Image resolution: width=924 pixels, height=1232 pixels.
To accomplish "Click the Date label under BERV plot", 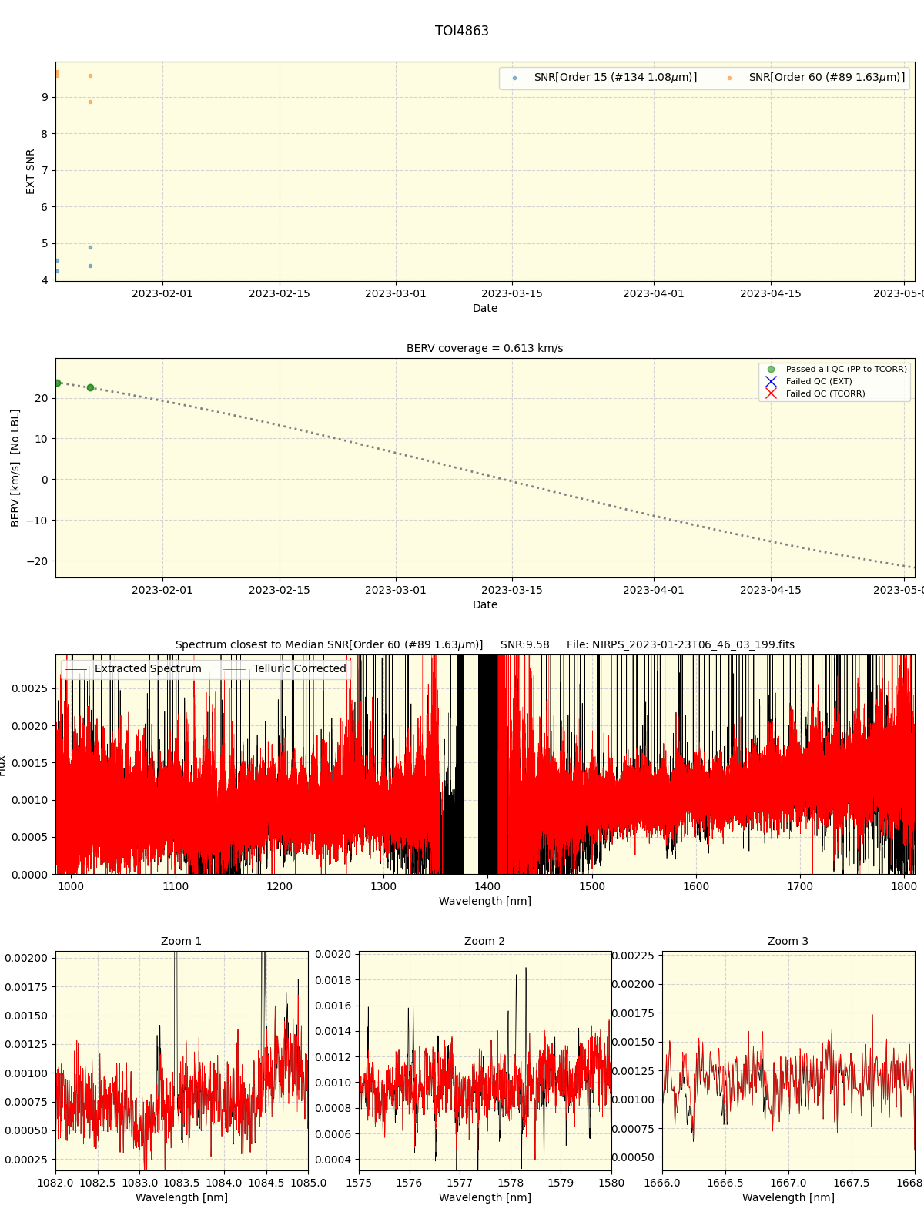I will (485, 604).
